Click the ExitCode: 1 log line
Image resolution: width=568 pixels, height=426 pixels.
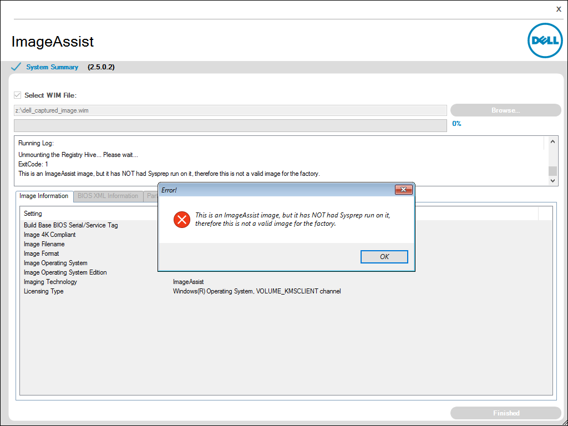tap(33, 164)
